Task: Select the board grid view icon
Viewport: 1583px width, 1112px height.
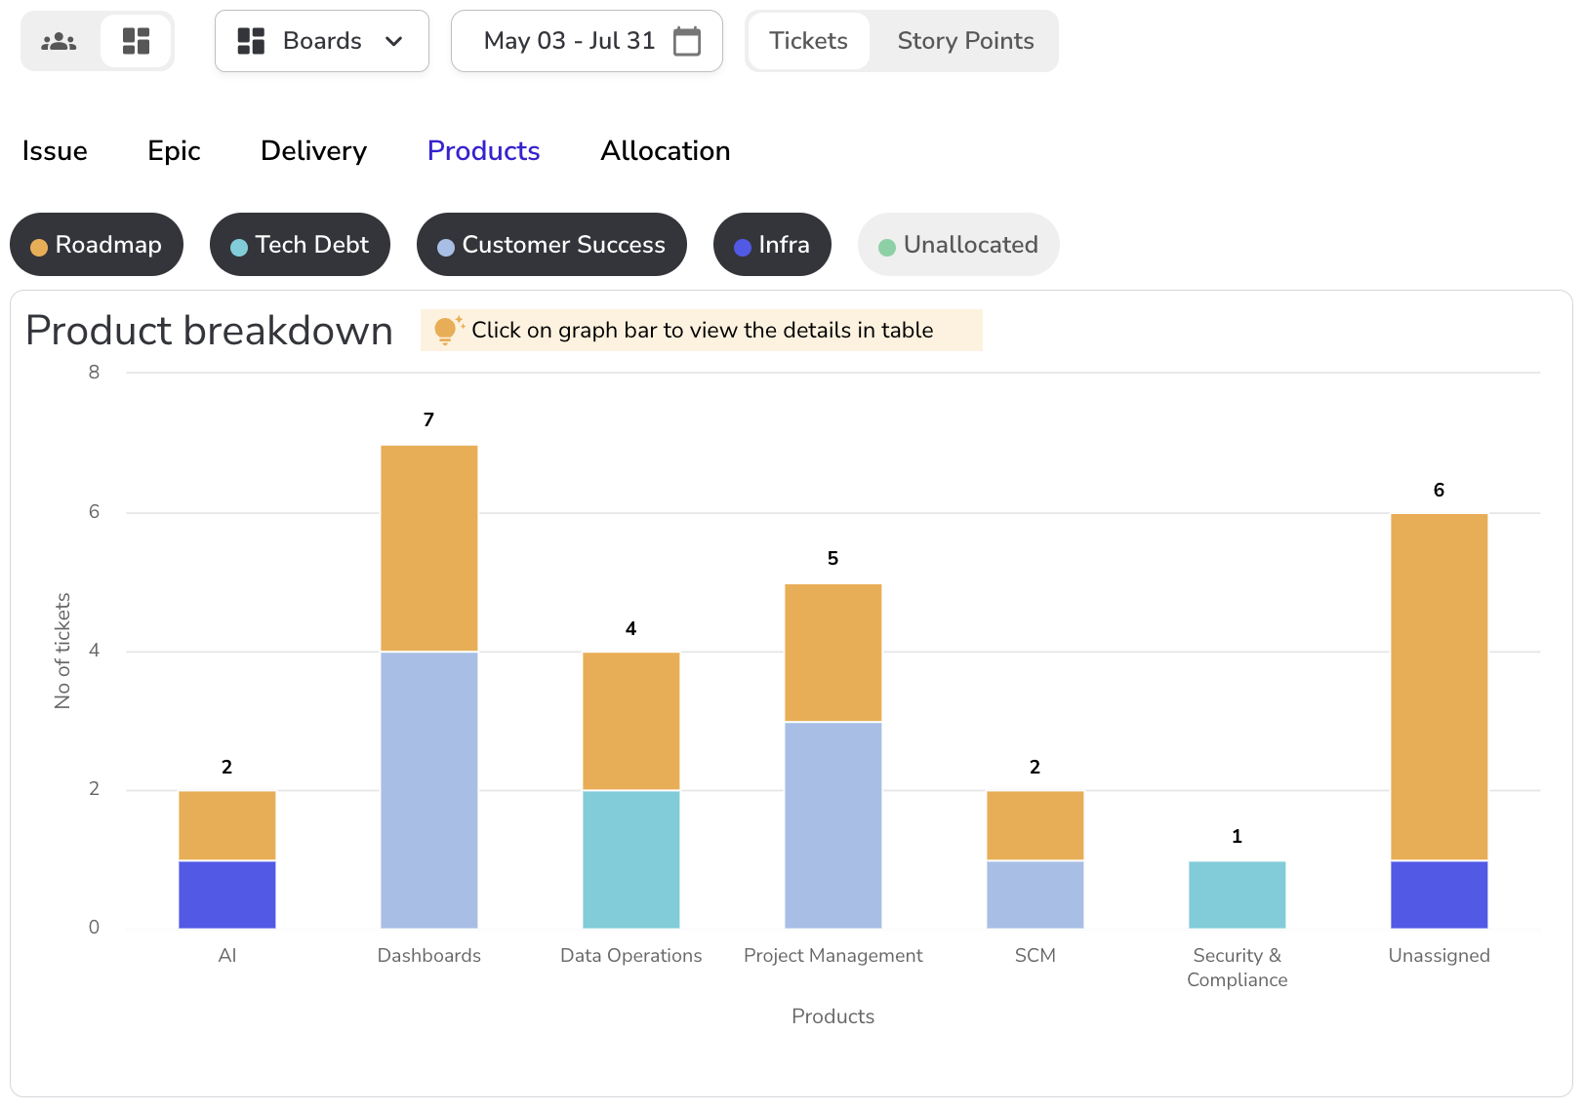Action: (x=136, y=41)
